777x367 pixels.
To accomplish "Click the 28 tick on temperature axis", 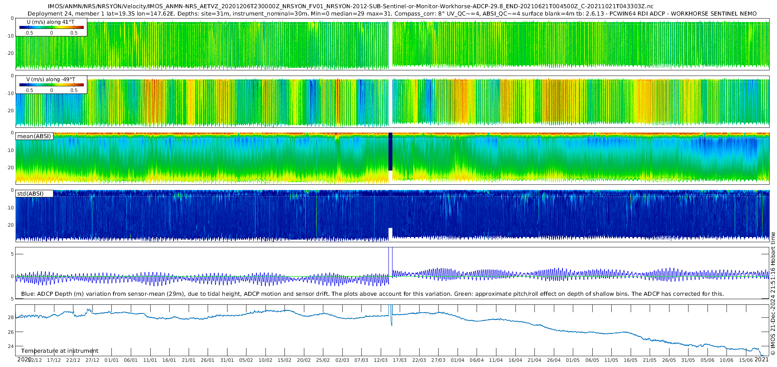I will 11,317.
